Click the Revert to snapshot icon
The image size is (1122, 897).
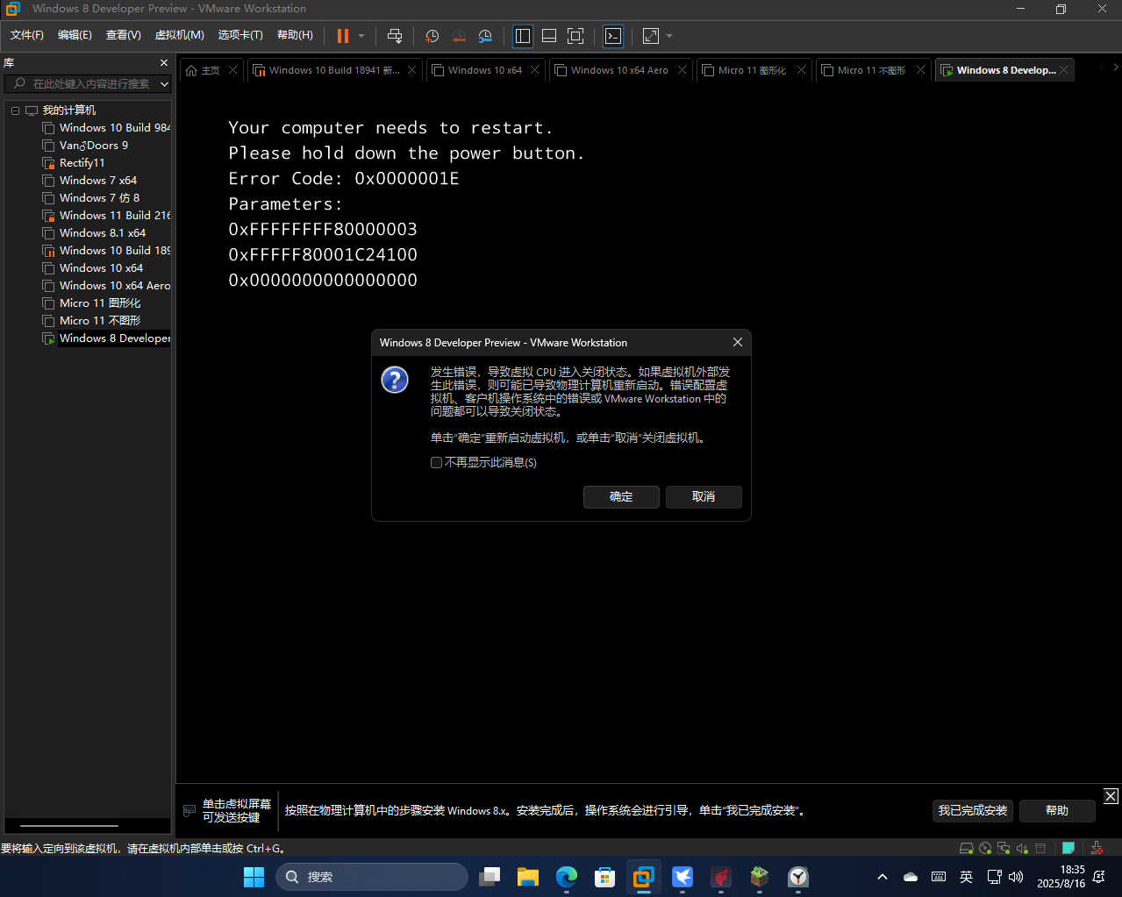point(459,36)
